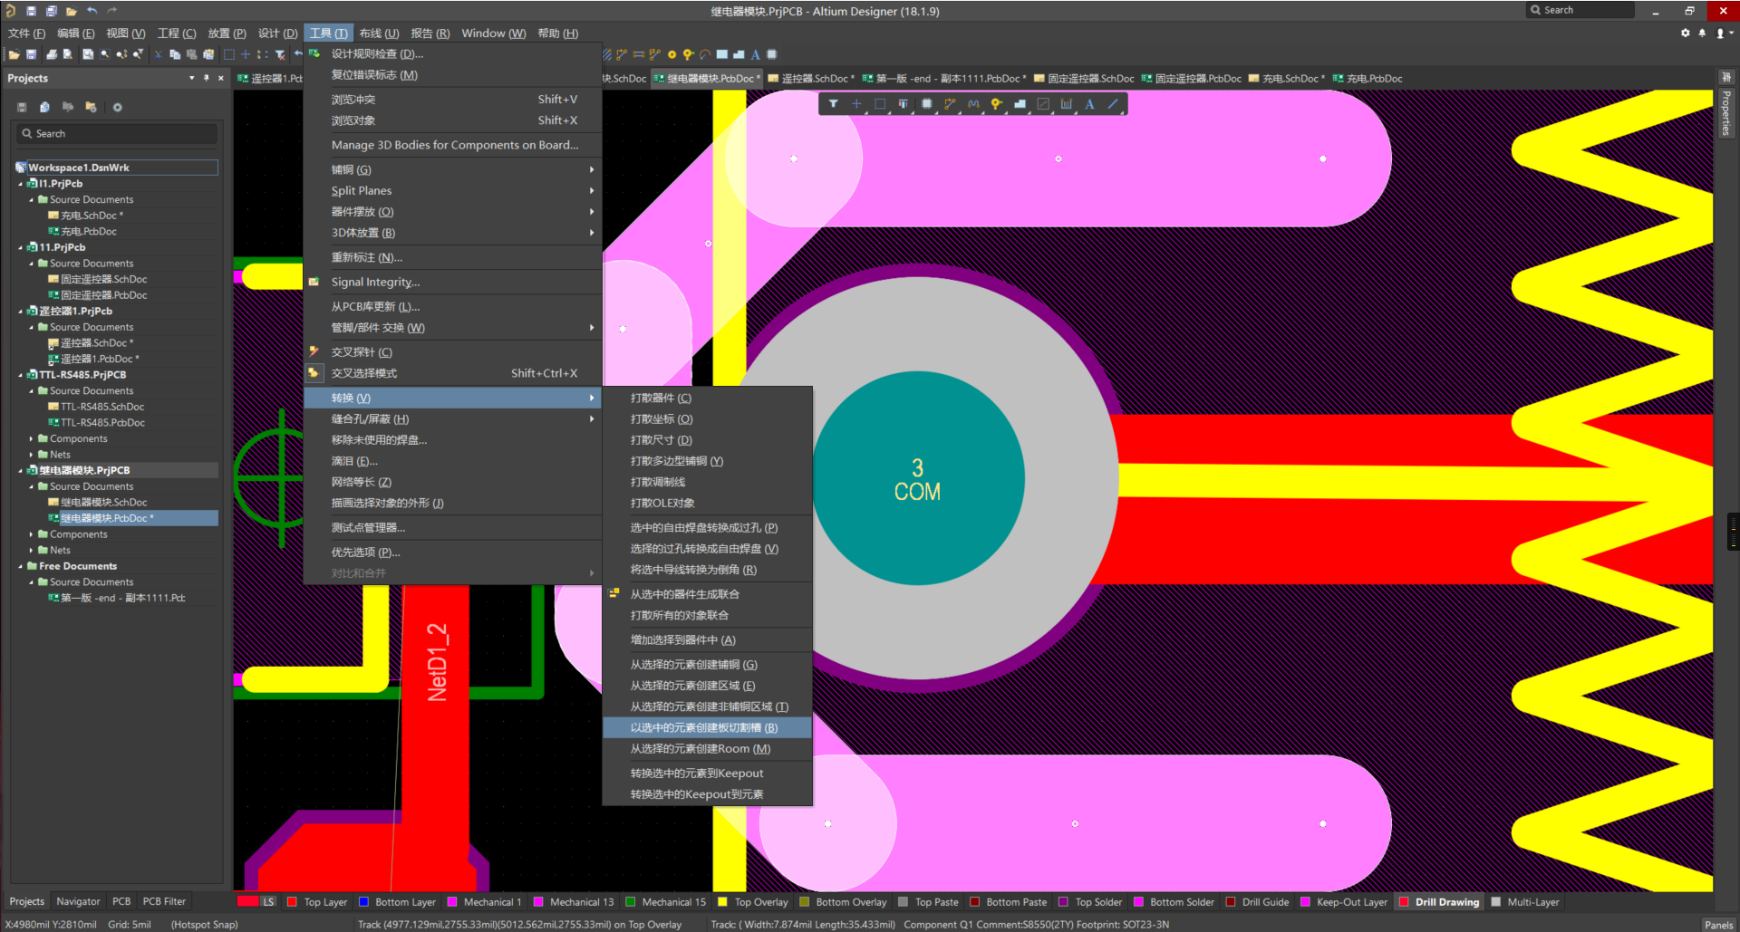Toggle the Bottom Layer color box
This screenshot has height=932, width=1740.
(363, 902)
